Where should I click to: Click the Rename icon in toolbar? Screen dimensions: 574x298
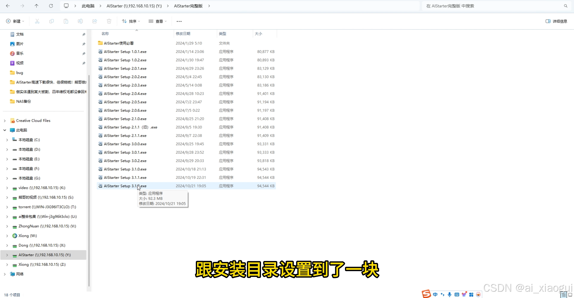tap(80, 21)
